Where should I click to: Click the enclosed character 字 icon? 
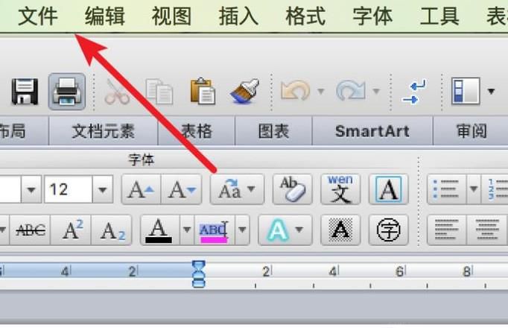pos(388,230)
